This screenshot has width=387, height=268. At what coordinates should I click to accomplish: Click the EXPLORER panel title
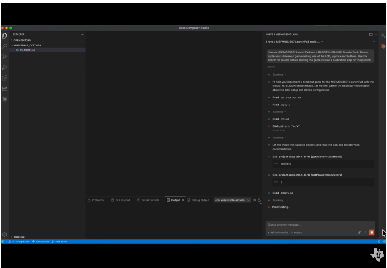pyautogui.click(x=19, y=34)
